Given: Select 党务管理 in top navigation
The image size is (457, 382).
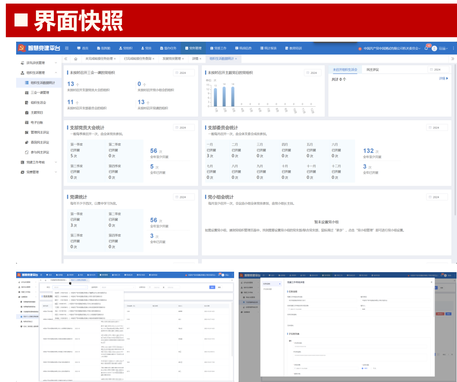Looking at the screenshot, I should pyautogui.click(x=193, y=48).
